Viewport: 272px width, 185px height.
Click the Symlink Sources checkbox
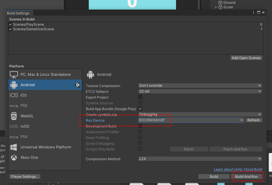click(x=140, y=103)
